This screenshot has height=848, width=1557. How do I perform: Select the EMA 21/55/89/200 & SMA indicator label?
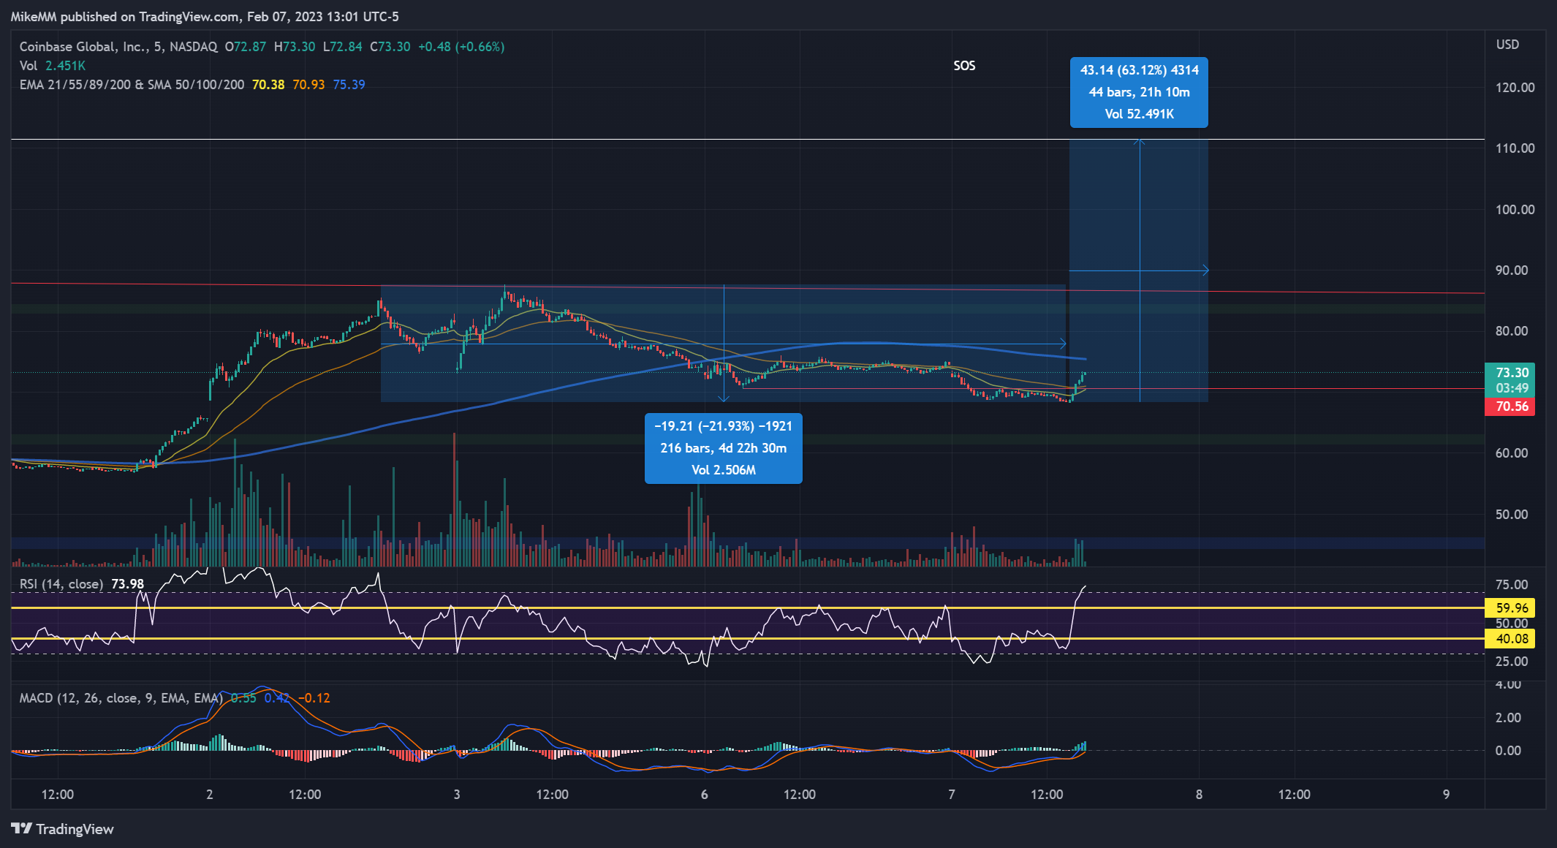[132, 85]
